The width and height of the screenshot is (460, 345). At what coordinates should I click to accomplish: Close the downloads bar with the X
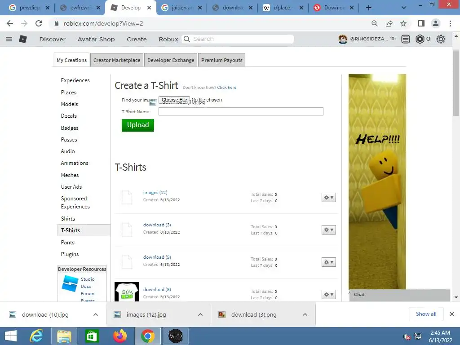[452, 314]
